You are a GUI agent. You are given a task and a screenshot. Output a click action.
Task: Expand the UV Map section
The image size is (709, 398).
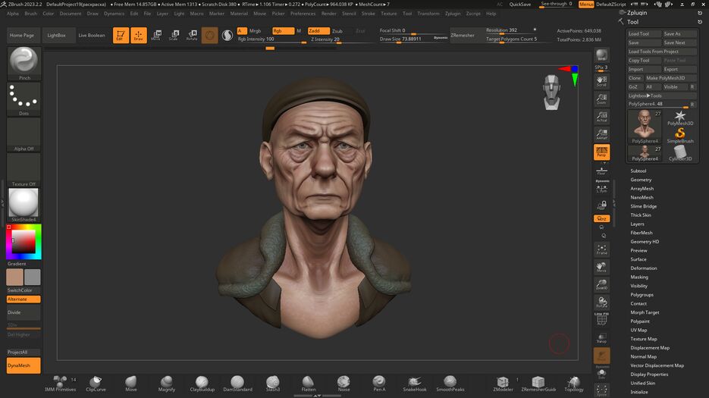coord(638,331)
